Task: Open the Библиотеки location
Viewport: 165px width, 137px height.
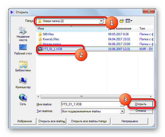Action: tap(23, 66)
